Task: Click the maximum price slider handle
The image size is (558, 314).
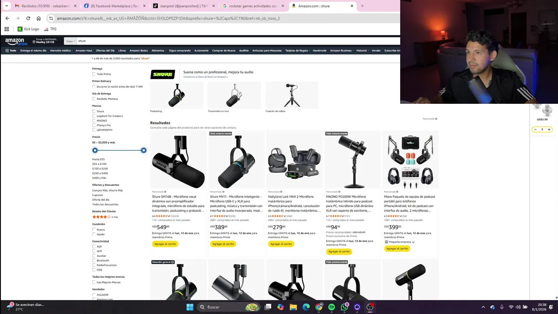Action: (x=143, y=150)
